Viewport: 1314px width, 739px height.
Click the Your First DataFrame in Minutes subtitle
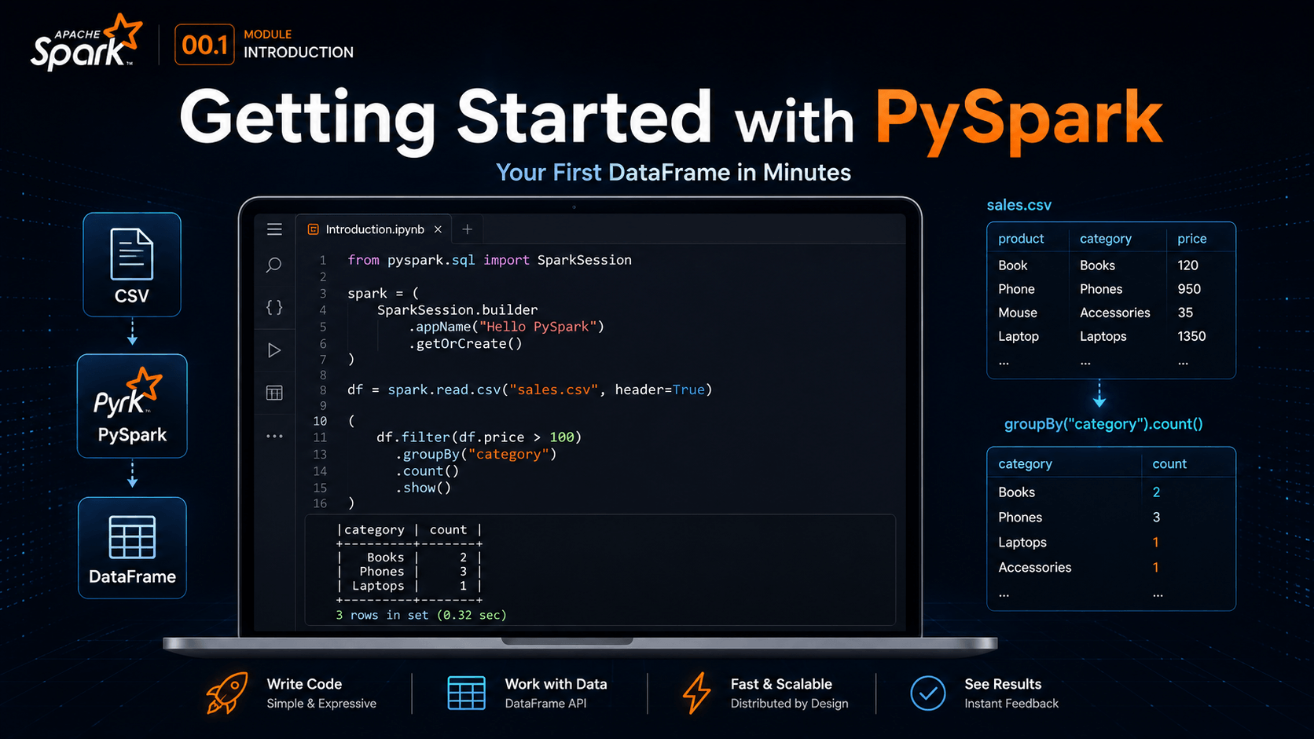pyautogui.click(x=674, y=173)
